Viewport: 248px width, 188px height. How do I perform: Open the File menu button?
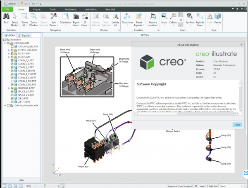7,8
